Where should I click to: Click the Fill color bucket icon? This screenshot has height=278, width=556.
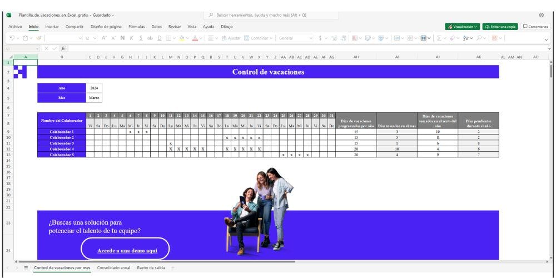(x=182, y=38)
